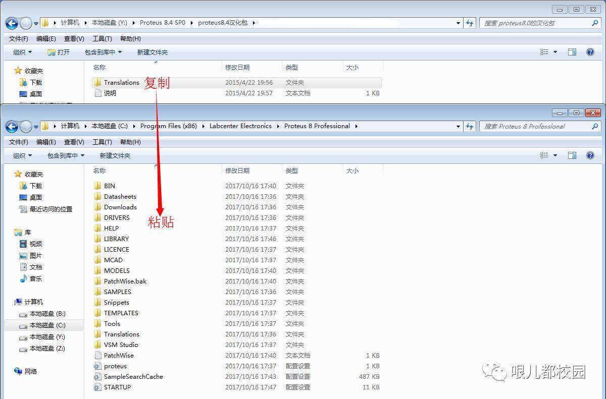The image size is (606, 399).
Task: Open the 视频 library in sidebar
Action: point(31,244)
